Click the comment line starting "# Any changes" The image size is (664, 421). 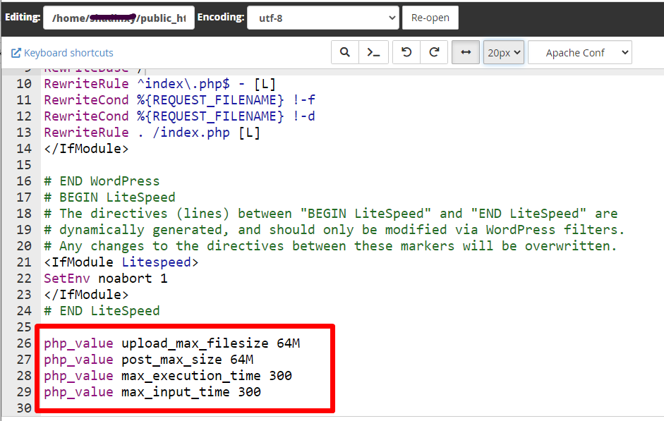pos(330,246)
